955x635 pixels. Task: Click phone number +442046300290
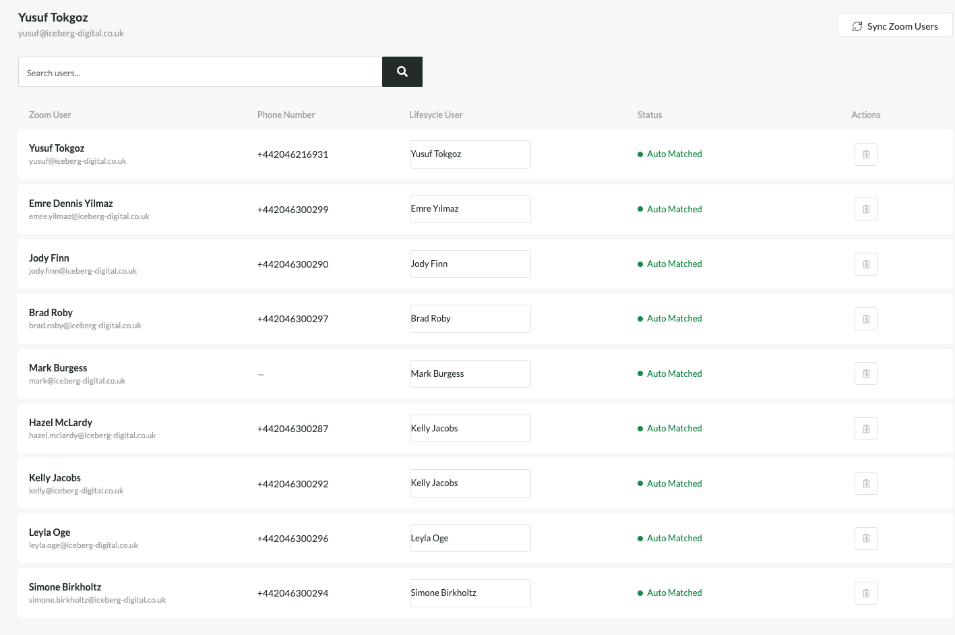292,264
